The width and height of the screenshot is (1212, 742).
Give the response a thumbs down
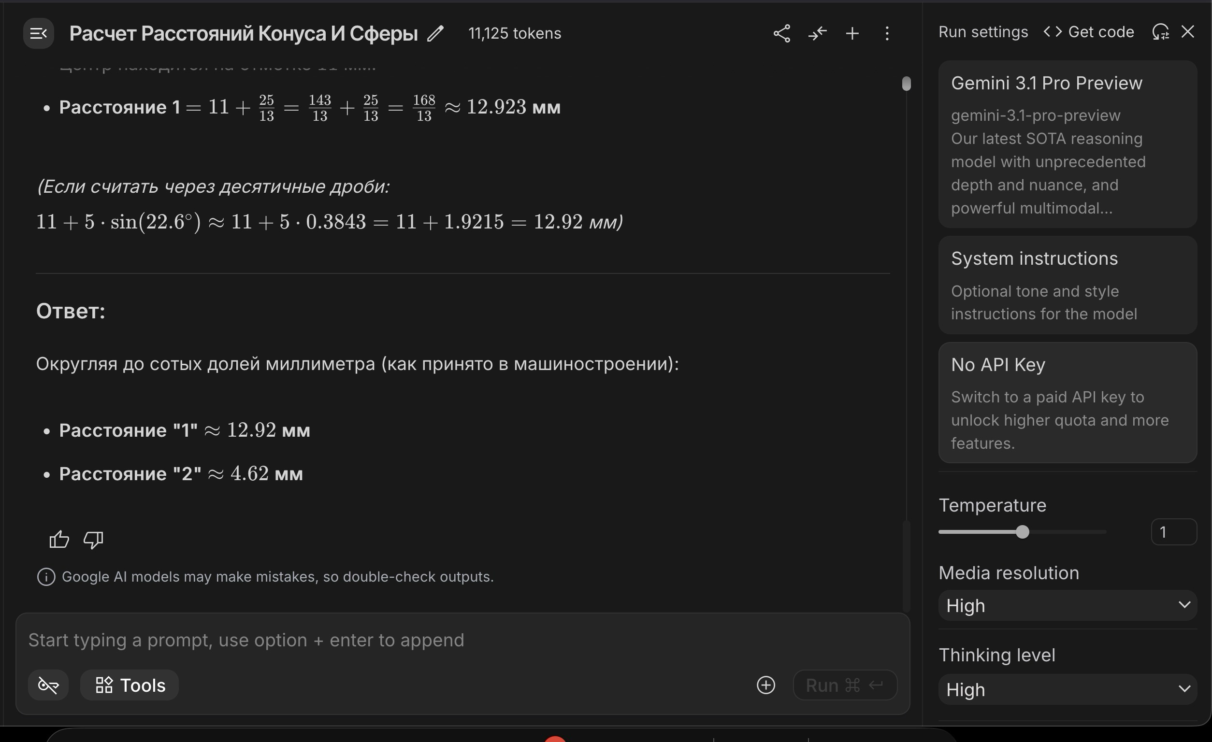click(93, 540)
